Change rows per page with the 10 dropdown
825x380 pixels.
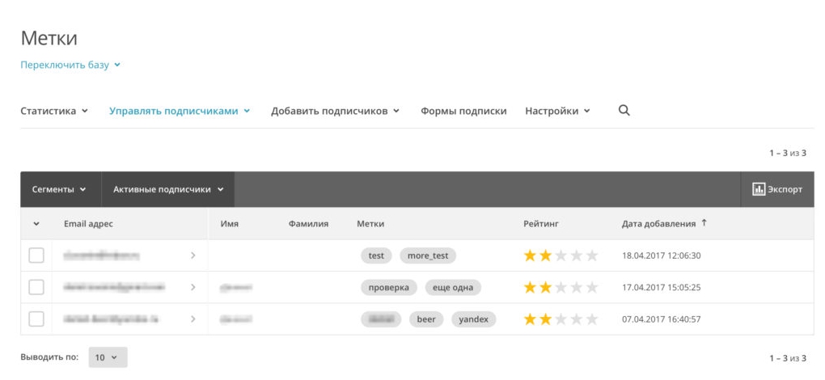107,357
